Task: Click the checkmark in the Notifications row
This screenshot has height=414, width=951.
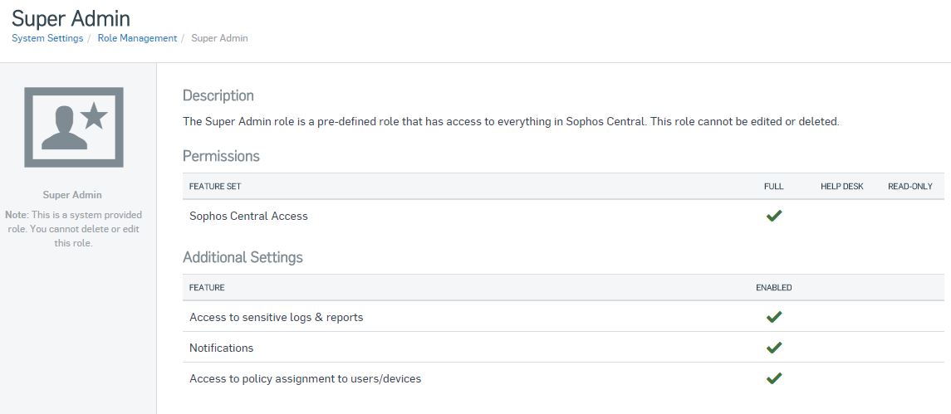Action: point(774,348)
